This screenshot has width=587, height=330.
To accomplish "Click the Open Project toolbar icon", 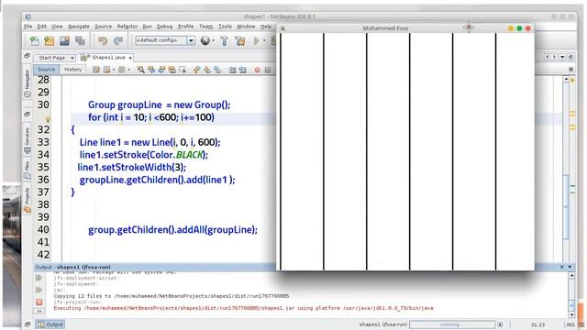I will point(64,40).
